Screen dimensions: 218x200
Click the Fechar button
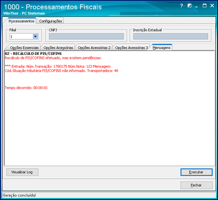click(x=197, y=185)
